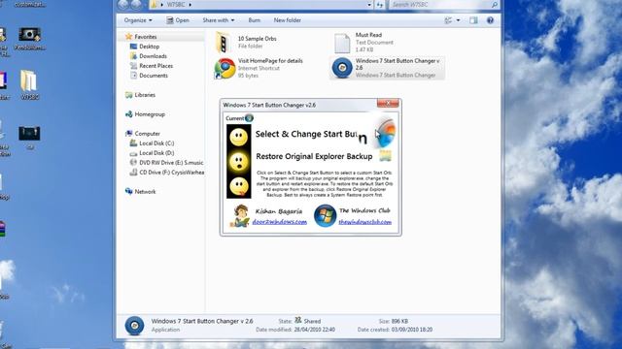Select Libraries in the navigation pane

(x=145, y=95)
